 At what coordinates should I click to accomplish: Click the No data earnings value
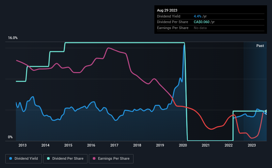pyautogui.click(x=200, y=28)
